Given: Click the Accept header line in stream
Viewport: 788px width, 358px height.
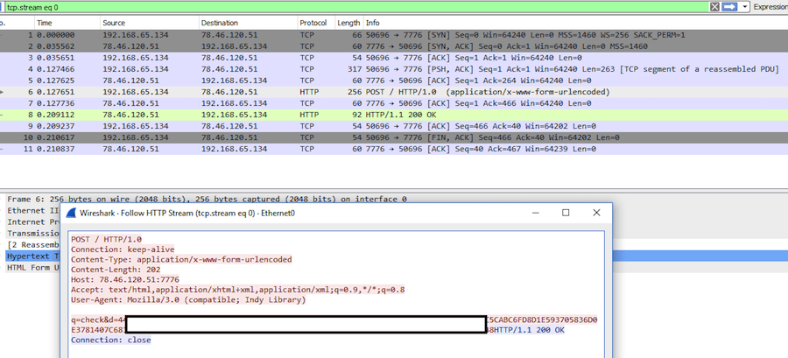Looking at the screenshot, I should pyautogui.click(x=237, y=290).
